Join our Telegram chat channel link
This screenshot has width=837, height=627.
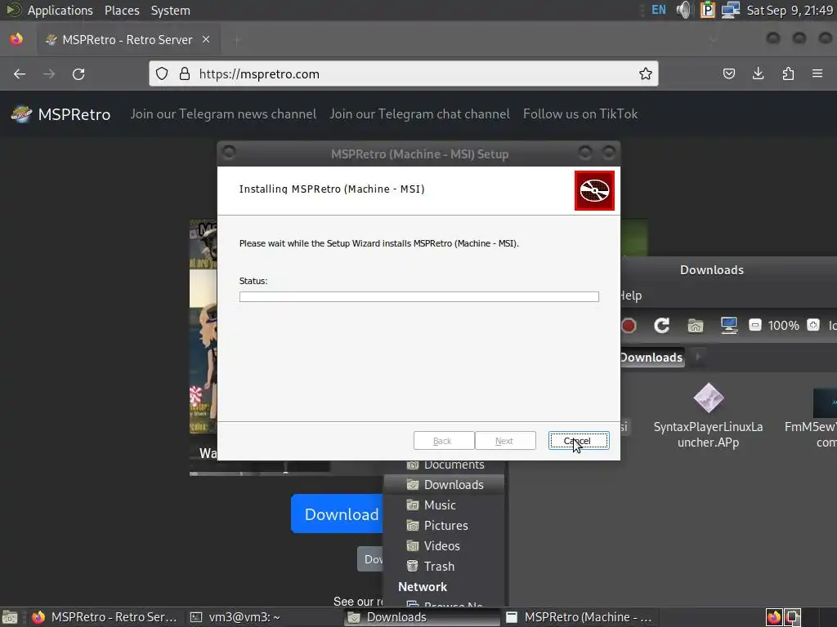pyautogui.click(x=419, y=114)
